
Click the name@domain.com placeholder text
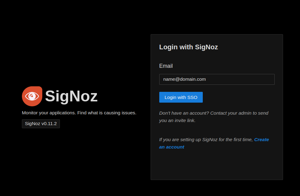[185, 79]
